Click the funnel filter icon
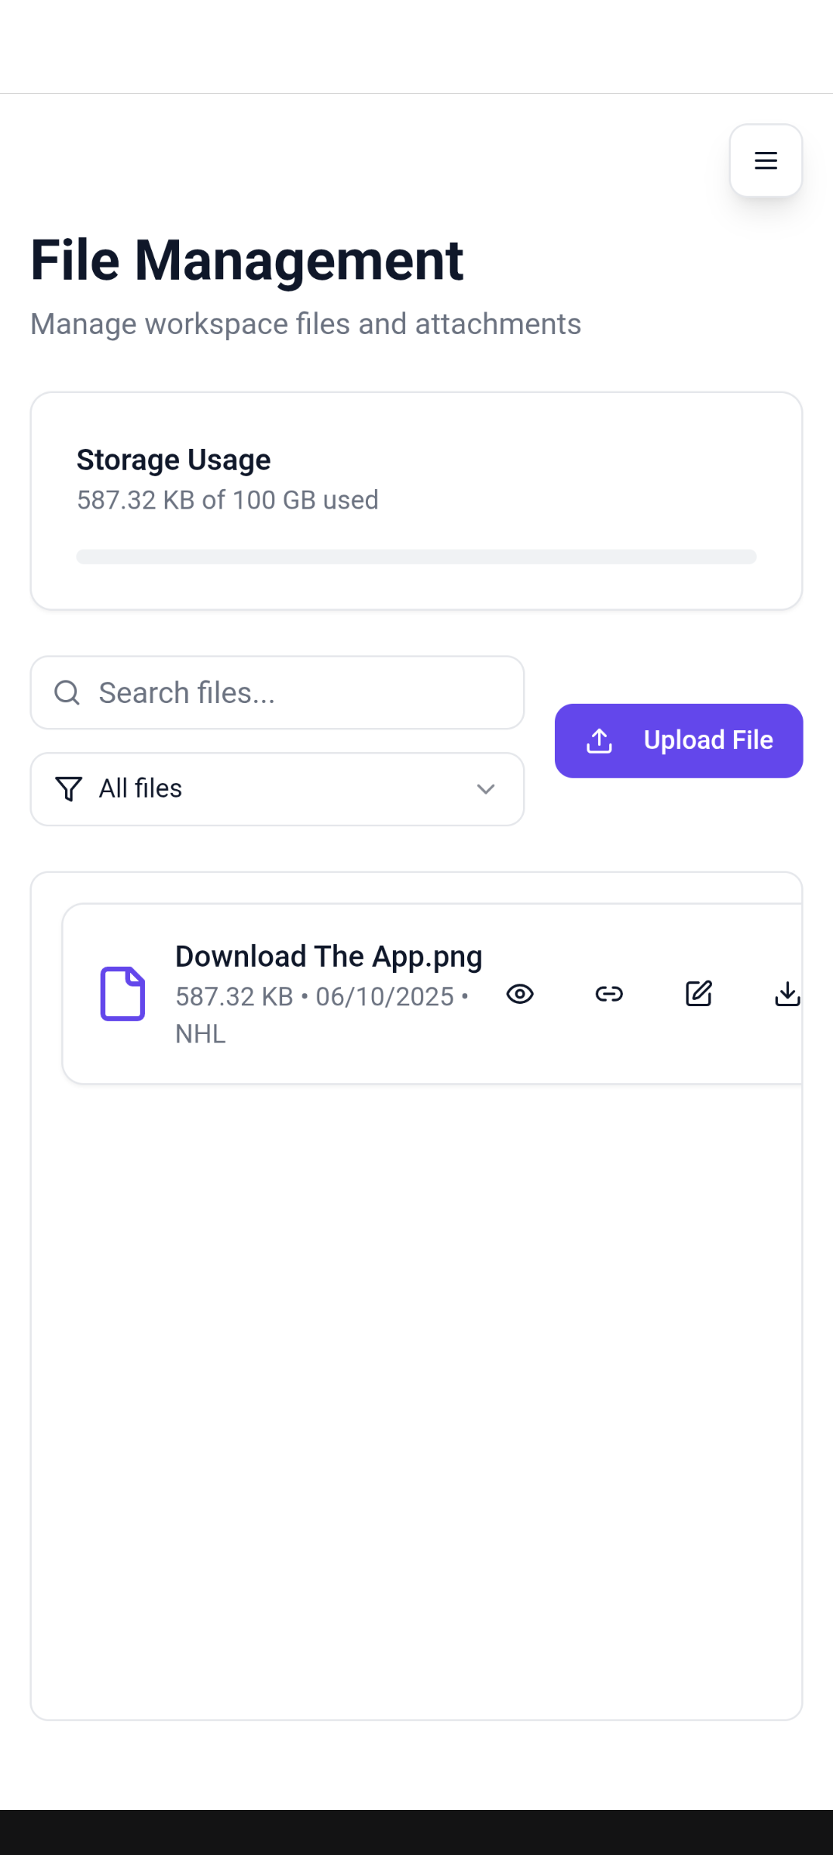833x1855 pixels. coord(69,789)
